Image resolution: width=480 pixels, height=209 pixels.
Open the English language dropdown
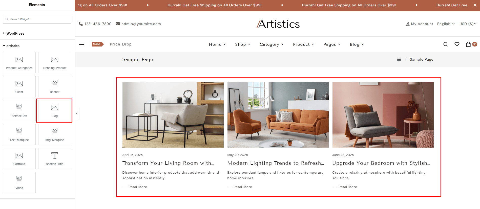tap(446, 24)
